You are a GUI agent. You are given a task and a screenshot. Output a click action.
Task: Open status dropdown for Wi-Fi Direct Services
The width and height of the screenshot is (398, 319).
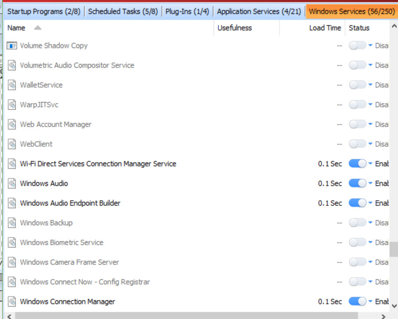(x=370, y=164)
